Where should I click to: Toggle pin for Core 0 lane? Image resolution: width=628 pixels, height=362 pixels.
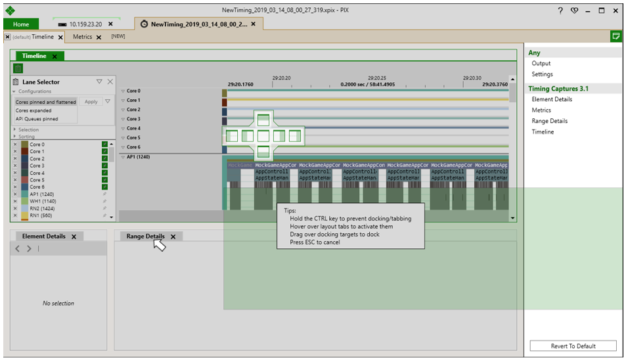pos(104,144)
